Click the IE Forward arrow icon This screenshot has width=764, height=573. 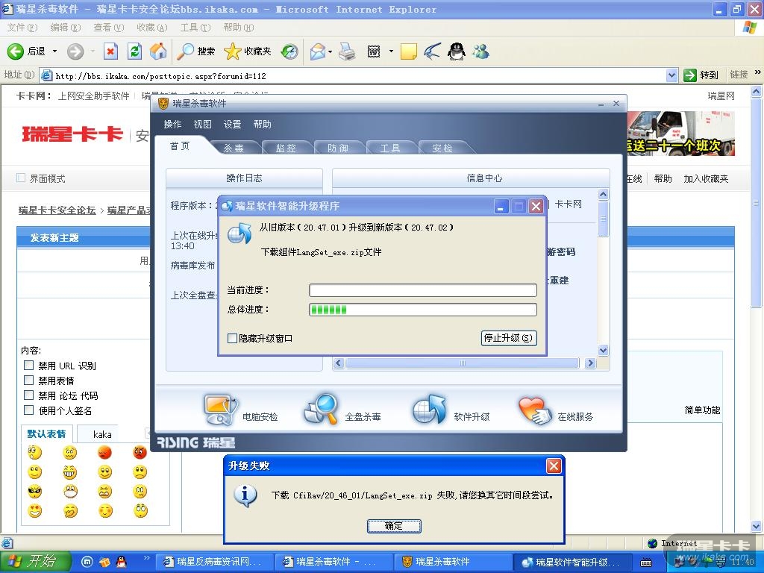75,51
